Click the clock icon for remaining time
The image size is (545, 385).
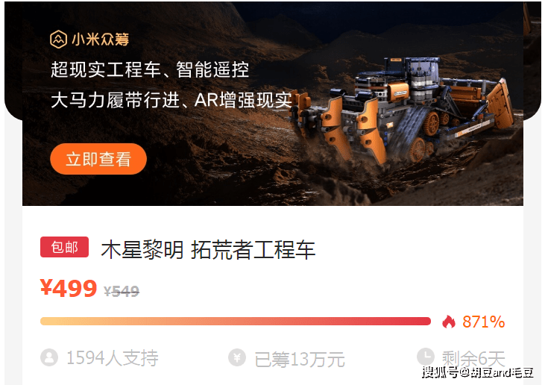pyautogui.click(x=426, y=357)
